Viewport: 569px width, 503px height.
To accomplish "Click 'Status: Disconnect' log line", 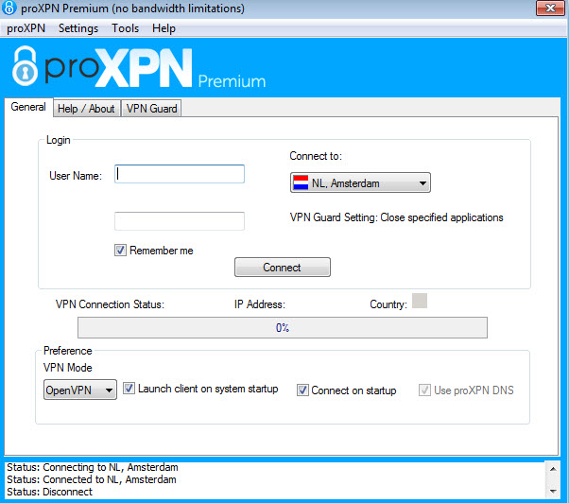I will (x=50, y=492).
